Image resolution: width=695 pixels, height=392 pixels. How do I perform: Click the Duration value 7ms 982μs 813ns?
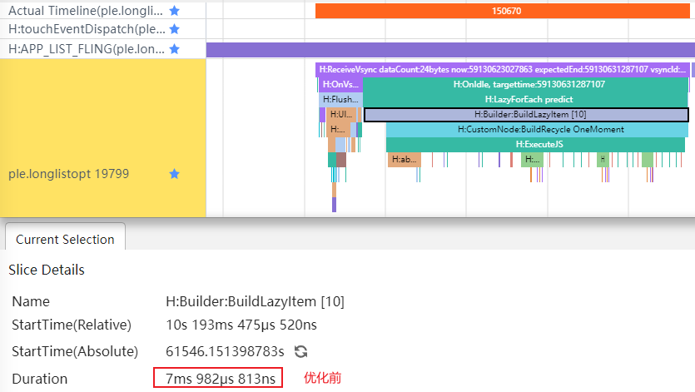coord(218,379)
